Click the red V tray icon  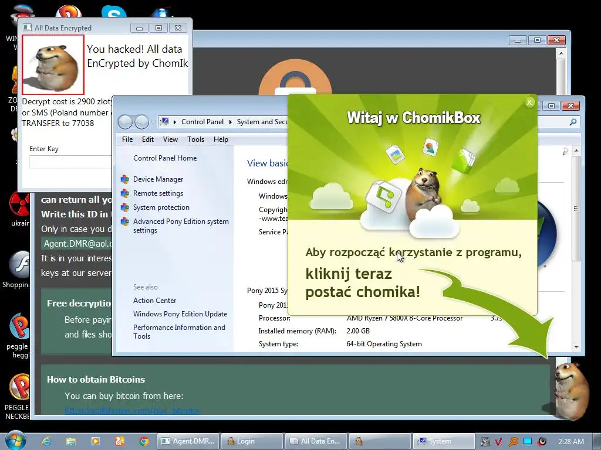click(x=498, y=442)
